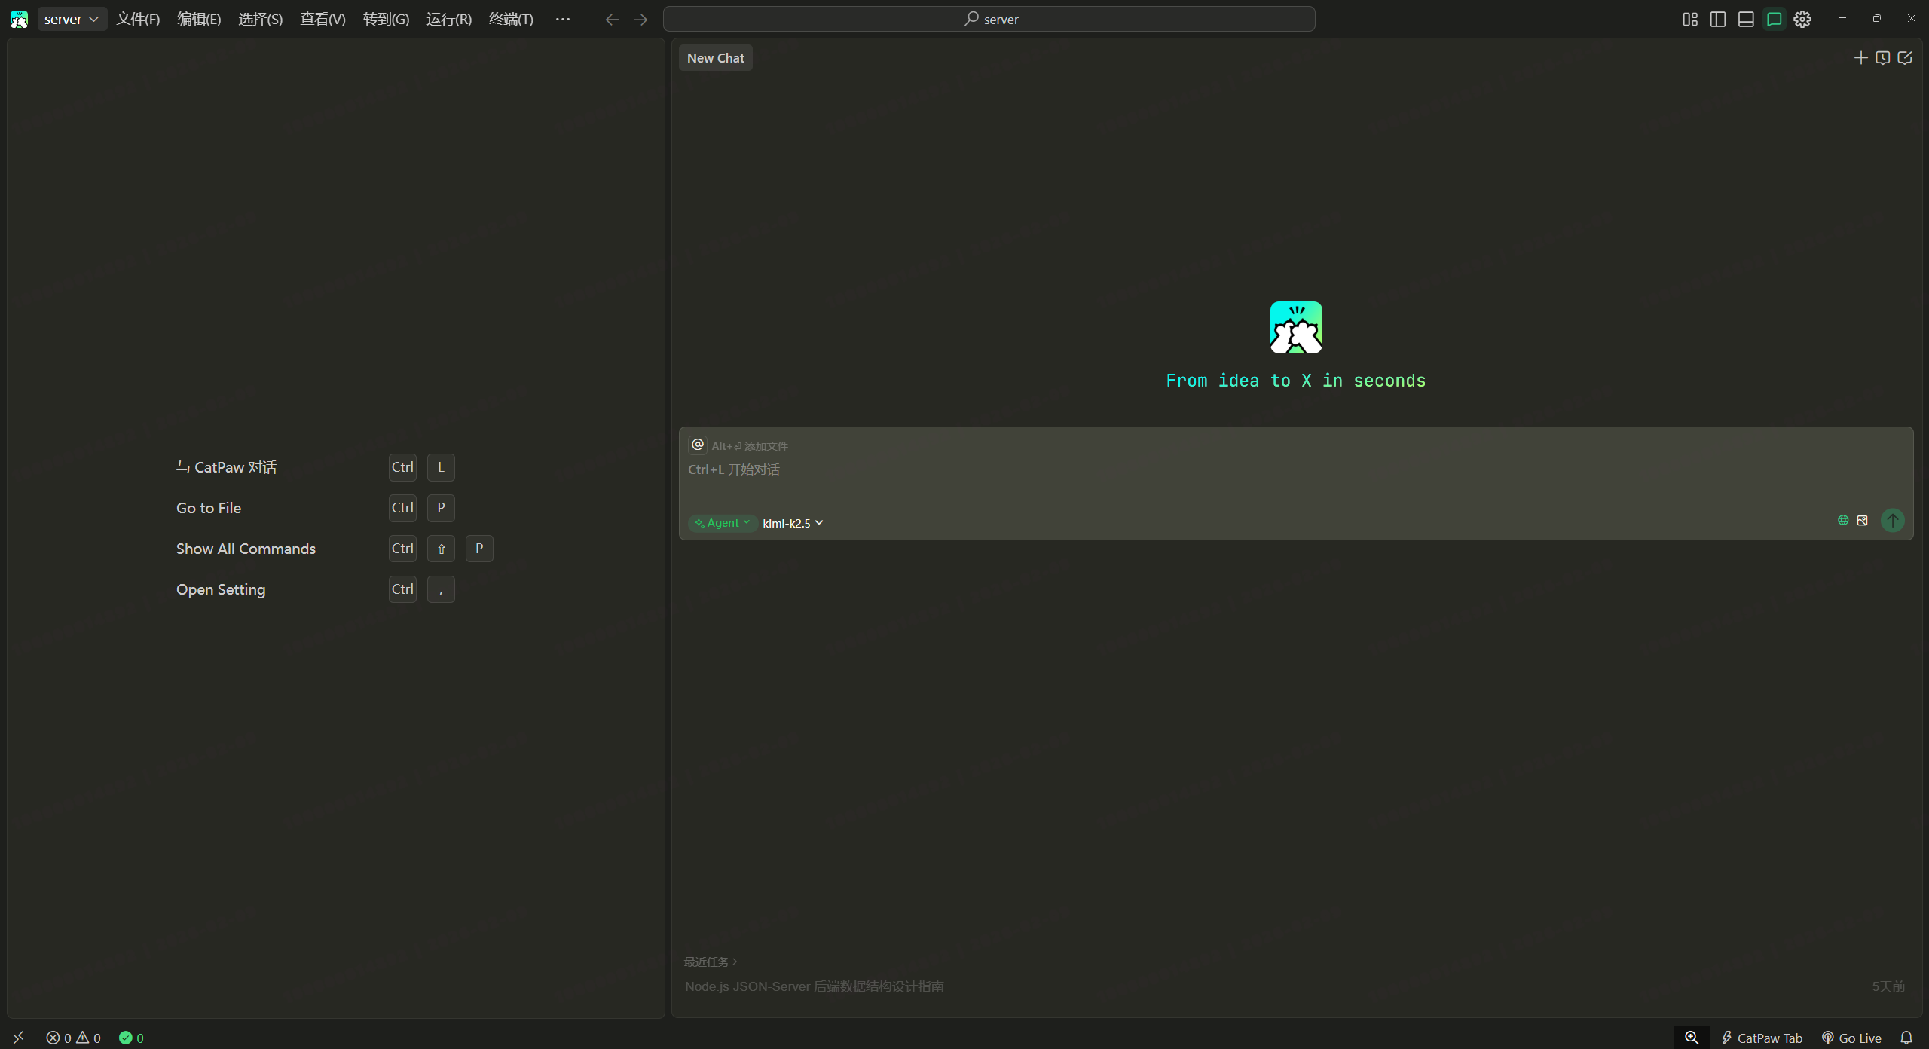Toggle the bottom panel layout icon
Viewport: 1929px width, 1049px height.
1746,19
